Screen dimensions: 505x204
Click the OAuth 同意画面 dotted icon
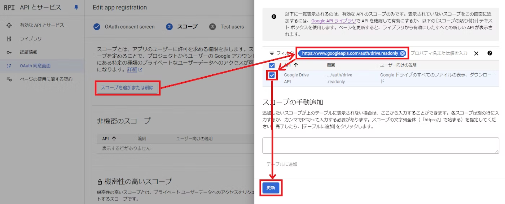coord(9,66)
